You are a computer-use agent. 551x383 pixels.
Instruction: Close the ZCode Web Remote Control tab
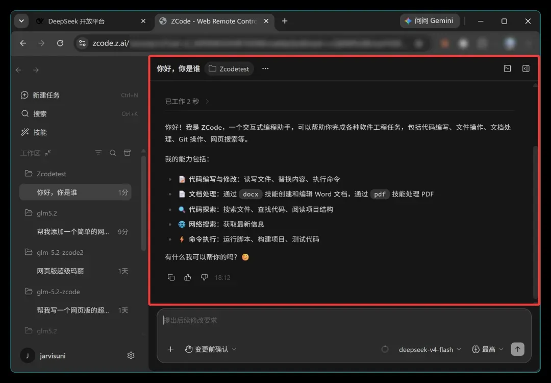point(266,21)
